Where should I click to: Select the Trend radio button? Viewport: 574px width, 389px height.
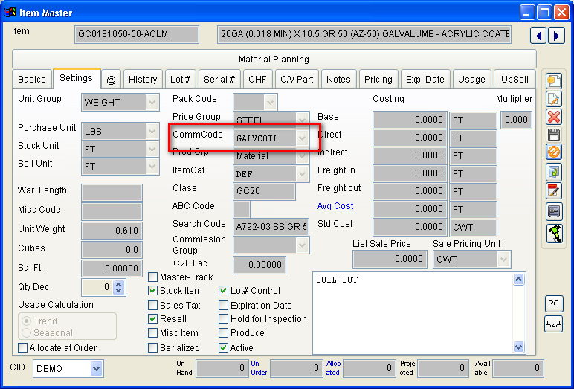coord(26,321)
